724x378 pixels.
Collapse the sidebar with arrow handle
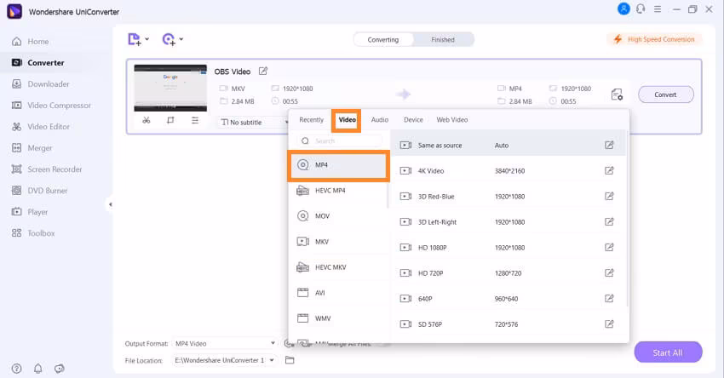point(110,204)
